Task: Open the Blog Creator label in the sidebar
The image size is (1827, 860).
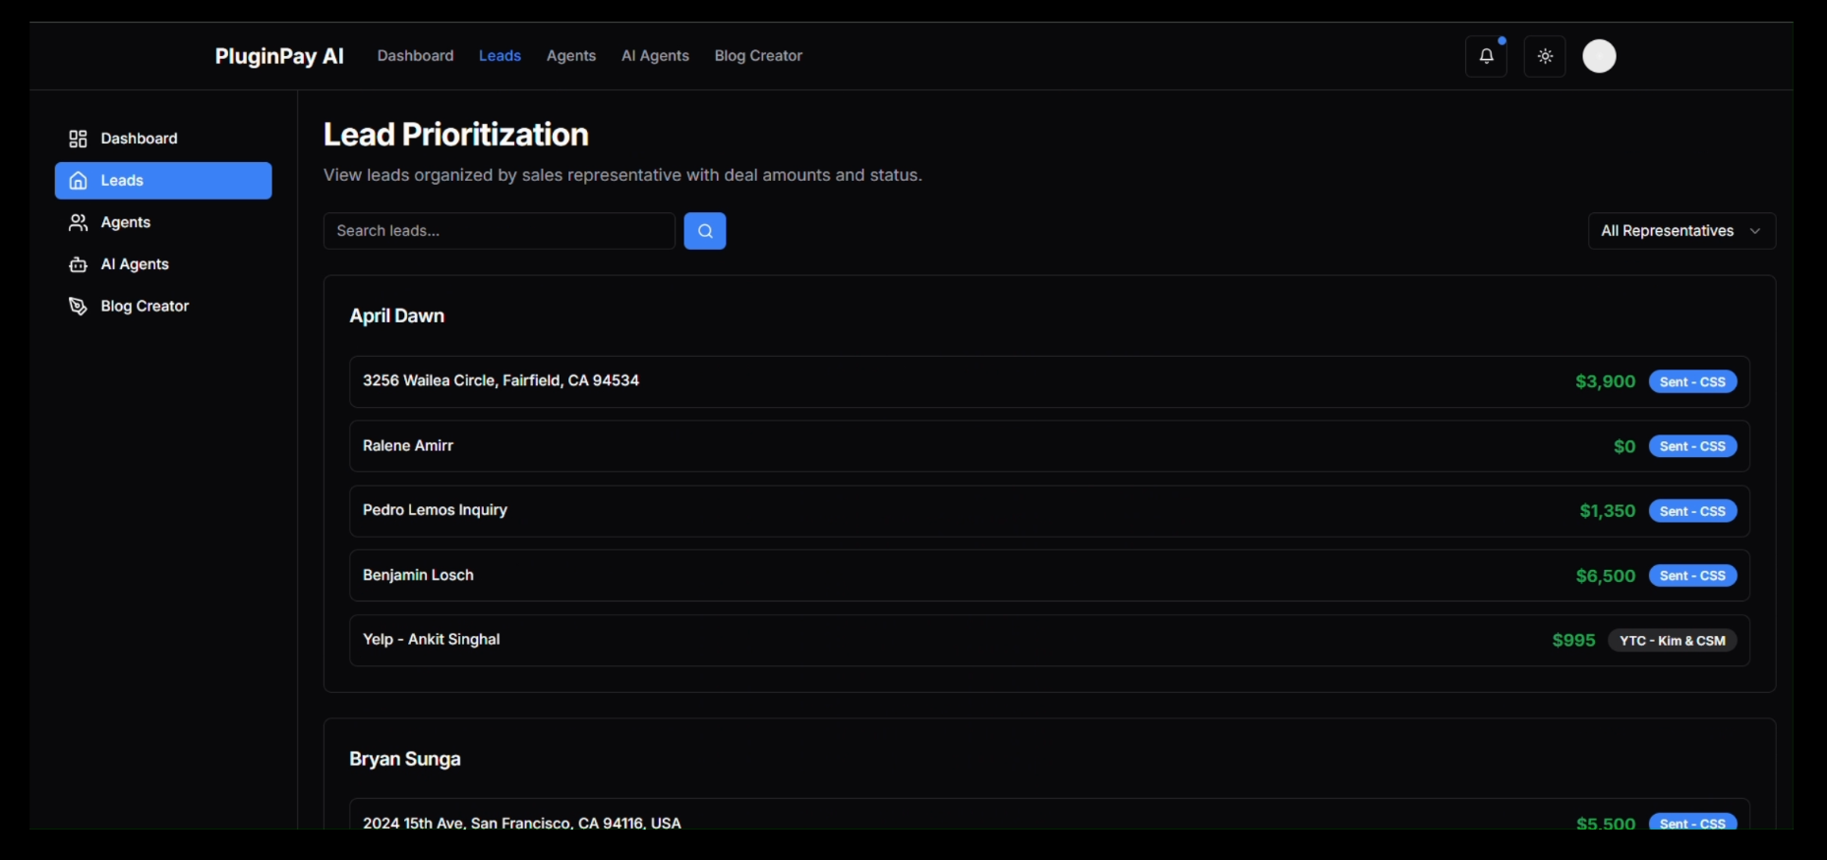Action: pos(145,307)
